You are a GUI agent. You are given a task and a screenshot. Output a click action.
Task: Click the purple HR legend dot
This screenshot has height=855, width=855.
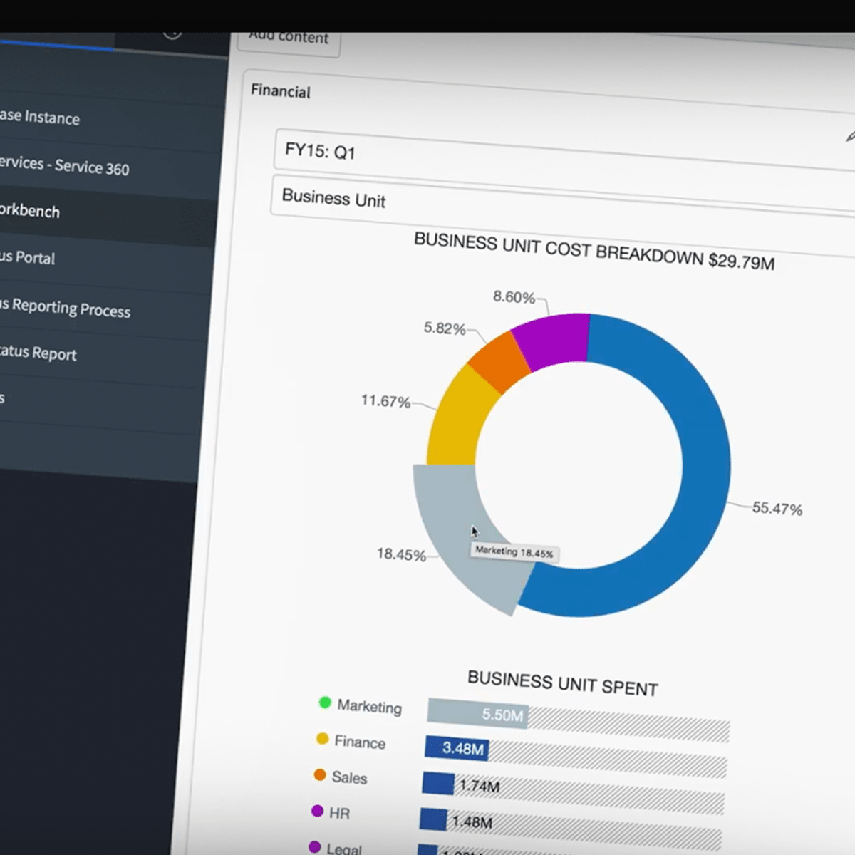click(x=317, y=811)
